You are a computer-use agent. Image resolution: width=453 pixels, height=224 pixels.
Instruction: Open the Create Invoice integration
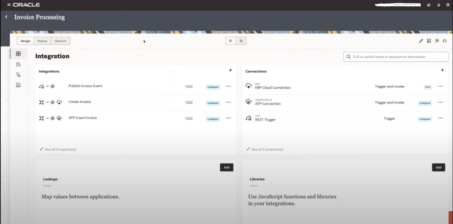pyautogui.click(x=80, y=102)
